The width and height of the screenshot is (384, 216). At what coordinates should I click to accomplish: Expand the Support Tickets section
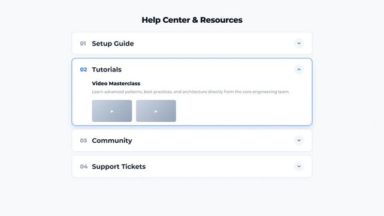pyautogui.click(x=192, y=166)
